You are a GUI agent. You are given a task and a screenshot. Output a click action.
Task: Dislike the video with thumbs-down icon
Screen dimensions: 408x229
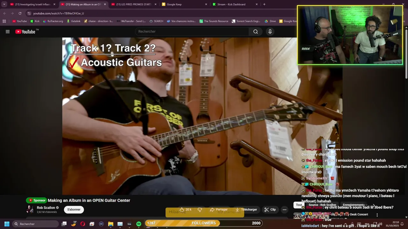tap(200, 210)
